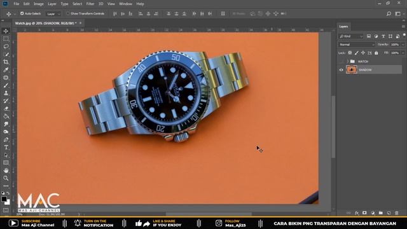The image size is (407, 229).
Task: Open the File menu
Action: [17, 4]
